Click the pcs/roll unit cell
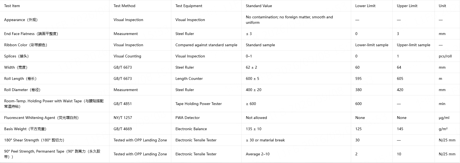This screenshot has height=163, width=460. click(x=447, y=56)
